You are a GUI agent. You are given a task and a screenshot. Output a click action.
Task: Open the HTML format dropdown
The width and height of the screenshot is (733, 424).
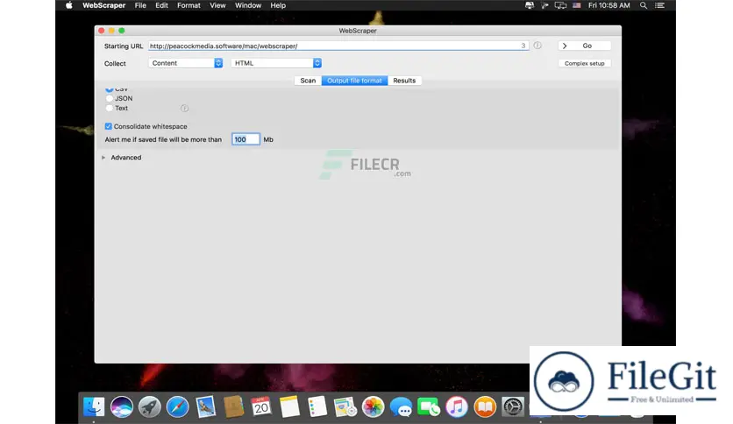tap(276, 63)
